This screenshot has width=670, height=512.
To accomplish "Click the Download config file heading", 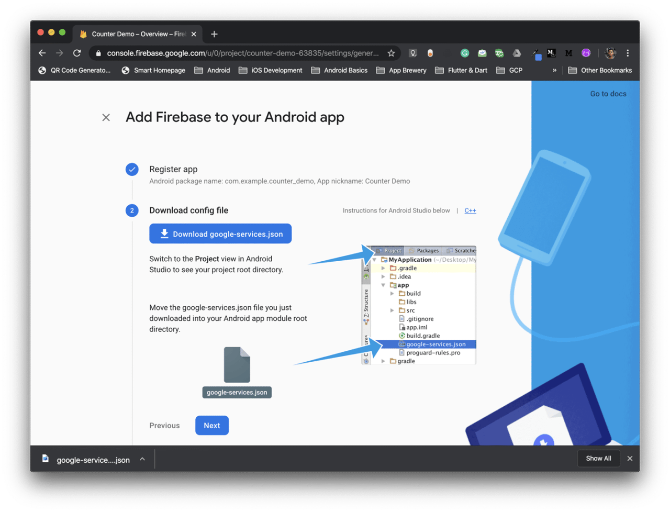I will click(188, 210).
